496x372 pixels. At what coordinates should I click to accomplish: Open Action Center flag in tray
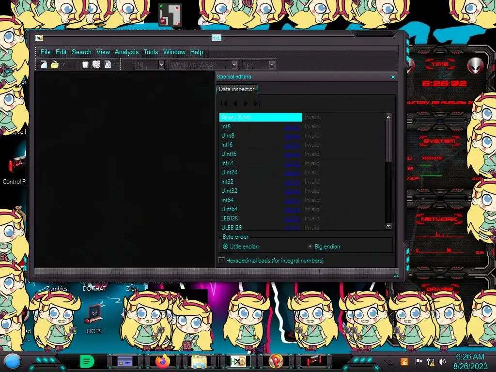418,361
